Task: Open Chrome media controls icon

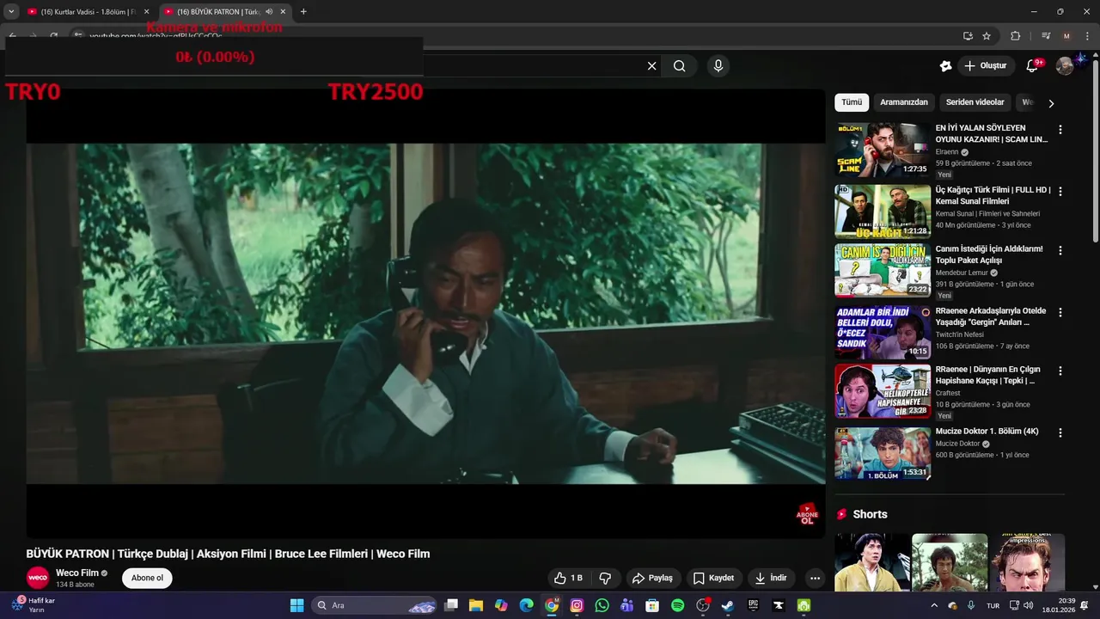Action: 1046,36
